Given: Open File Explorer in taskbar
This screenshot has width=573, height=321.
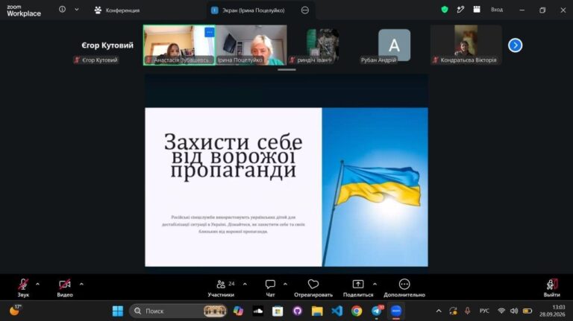Looking at the screenshot, I should pyautogui.click(x=317, y=311).
